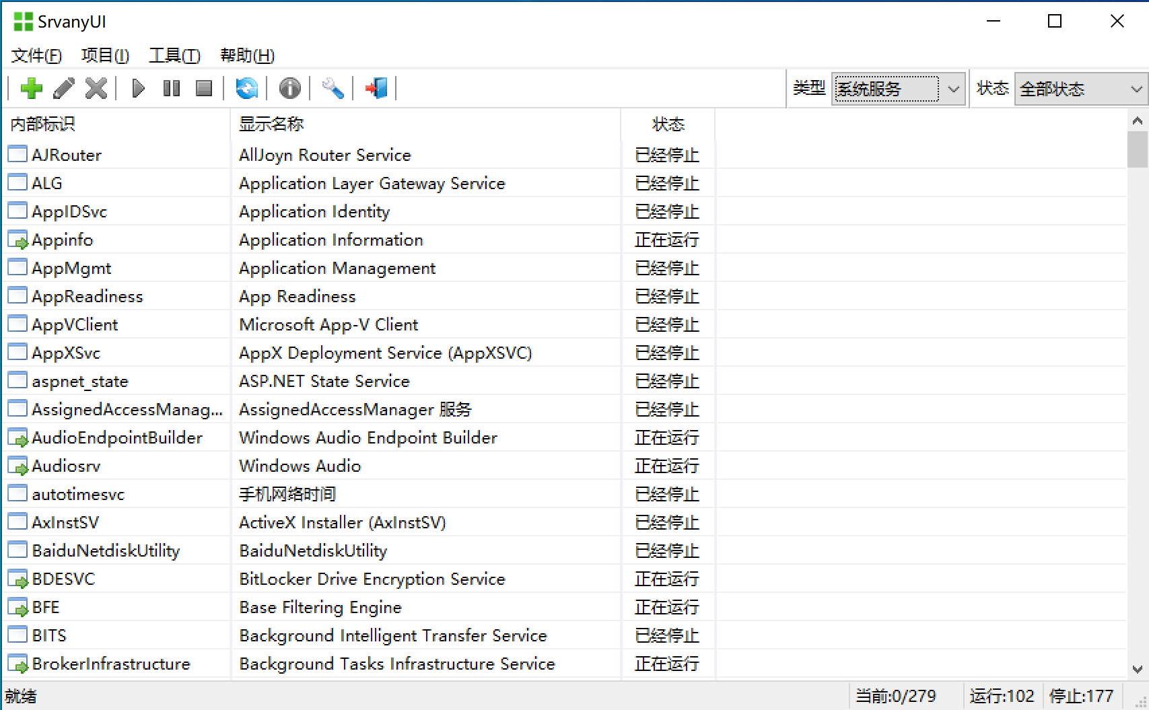Image resolution: width=1149 pixels, height=710 pixels.
Task: Start service with the play icon
Action: coord(139,88)
